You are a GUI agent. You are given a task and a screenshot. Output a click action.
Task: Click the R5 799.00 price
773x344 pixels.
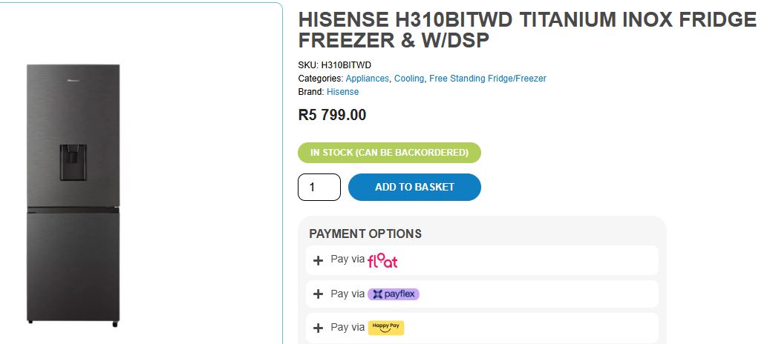[332, 115]
